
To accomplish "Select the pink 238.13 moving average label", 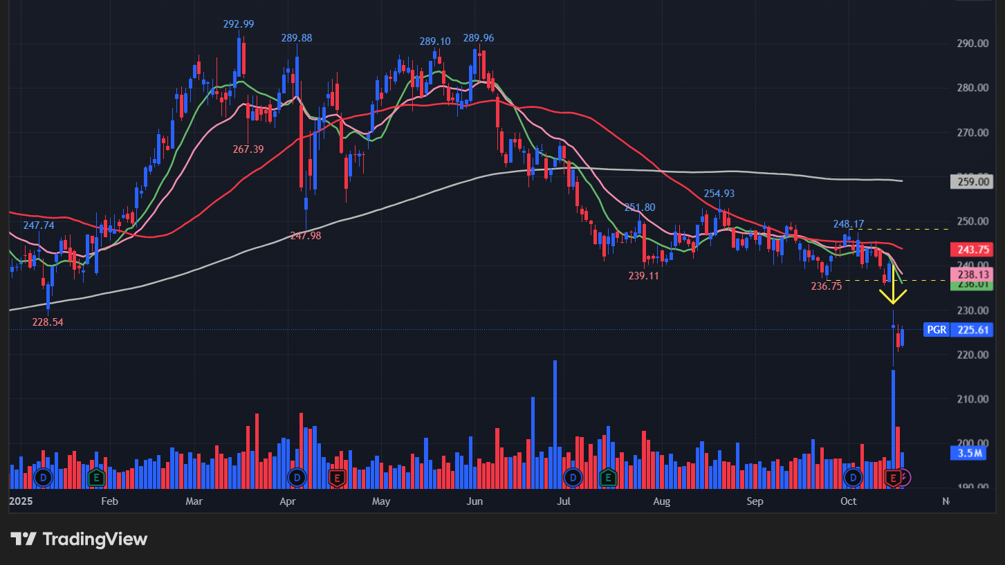I will pos(972,274).
